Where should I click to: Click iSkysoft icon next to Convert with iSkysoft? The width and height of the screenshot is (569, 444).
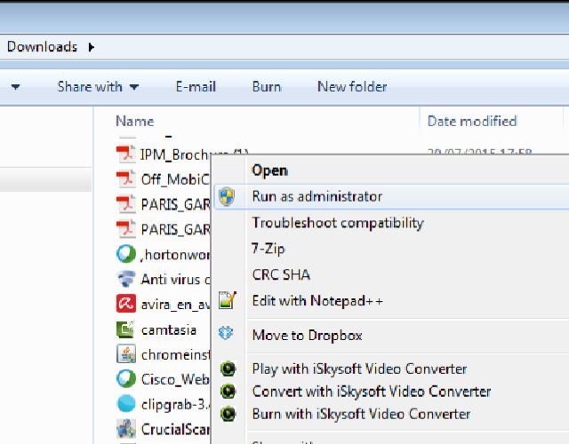click(228, 392)
